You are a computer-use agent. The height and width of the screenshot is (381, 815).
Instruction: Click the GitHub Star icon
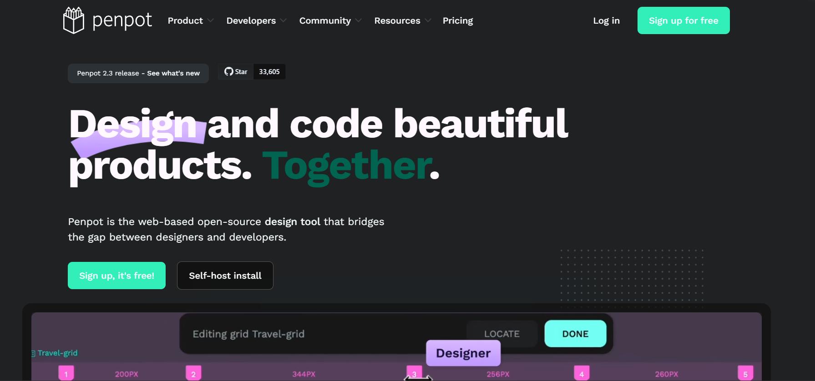228,72
